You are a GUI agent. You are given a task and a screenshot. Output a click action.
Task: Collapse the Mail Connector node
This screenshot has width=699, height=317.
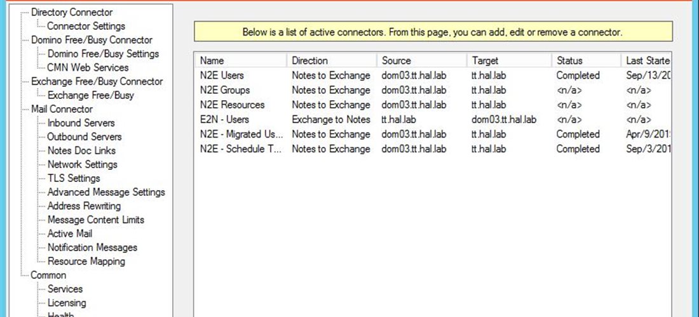[62, 109]
